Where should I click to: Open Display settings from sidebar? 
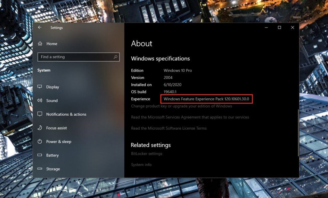[52, 87]
